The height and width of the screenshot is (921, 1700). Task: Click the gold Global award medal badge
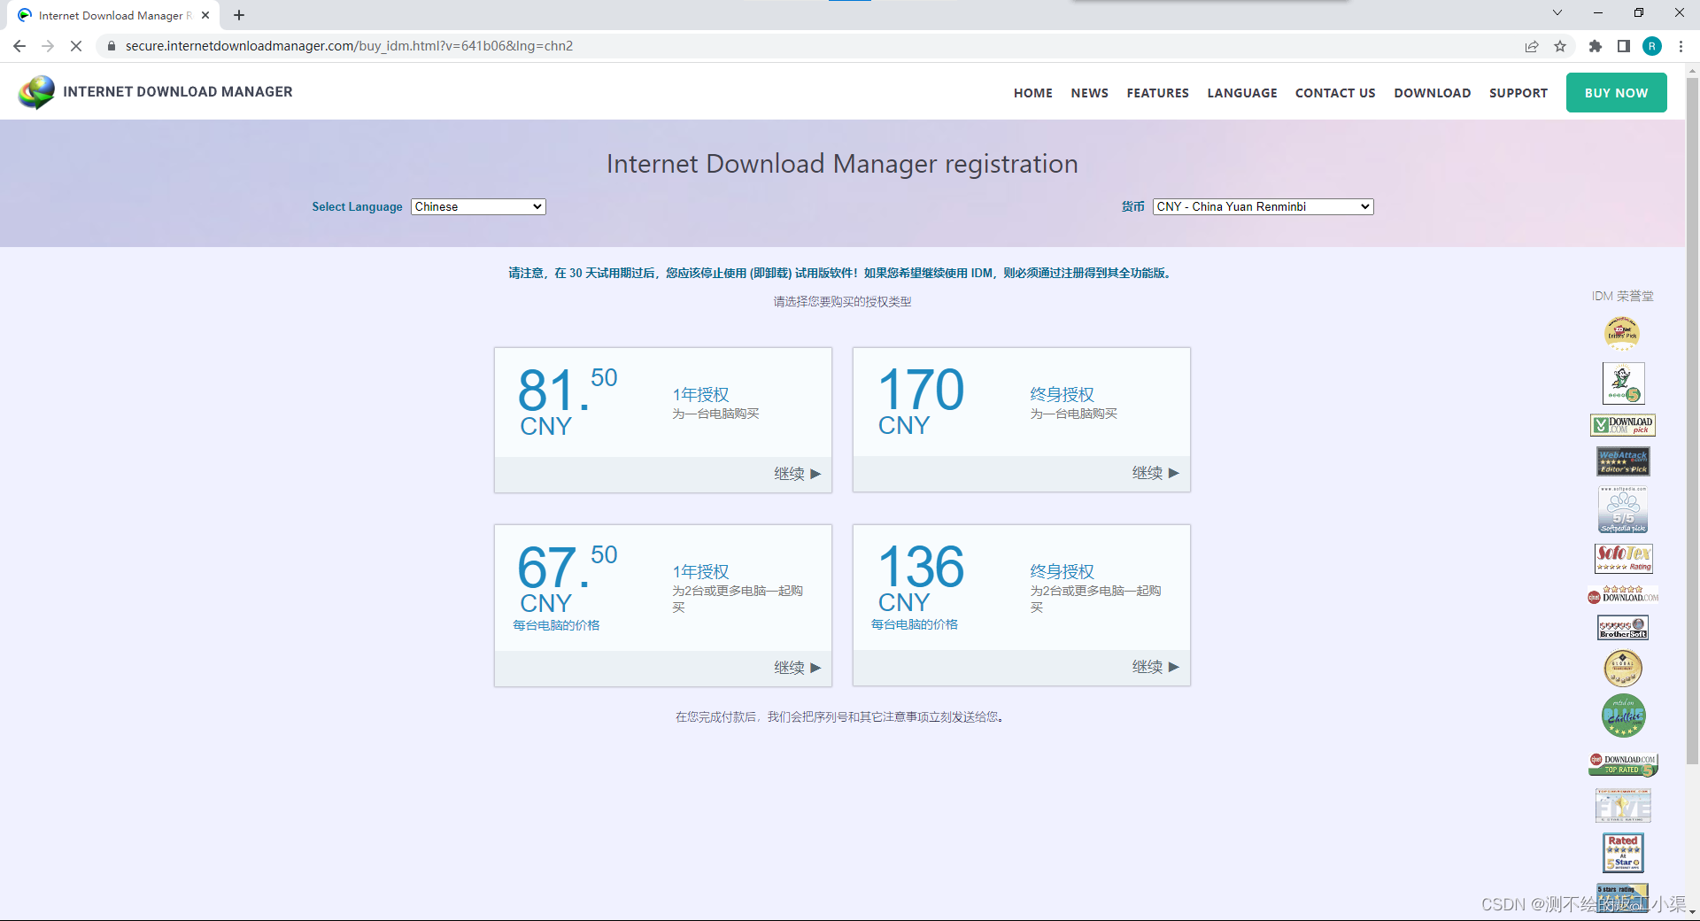(1623, 669)
